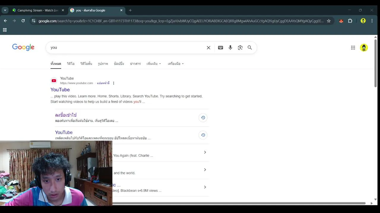Expand the เพิ่มเติม dropdown
380x213 pixels.
coord(154,64)
